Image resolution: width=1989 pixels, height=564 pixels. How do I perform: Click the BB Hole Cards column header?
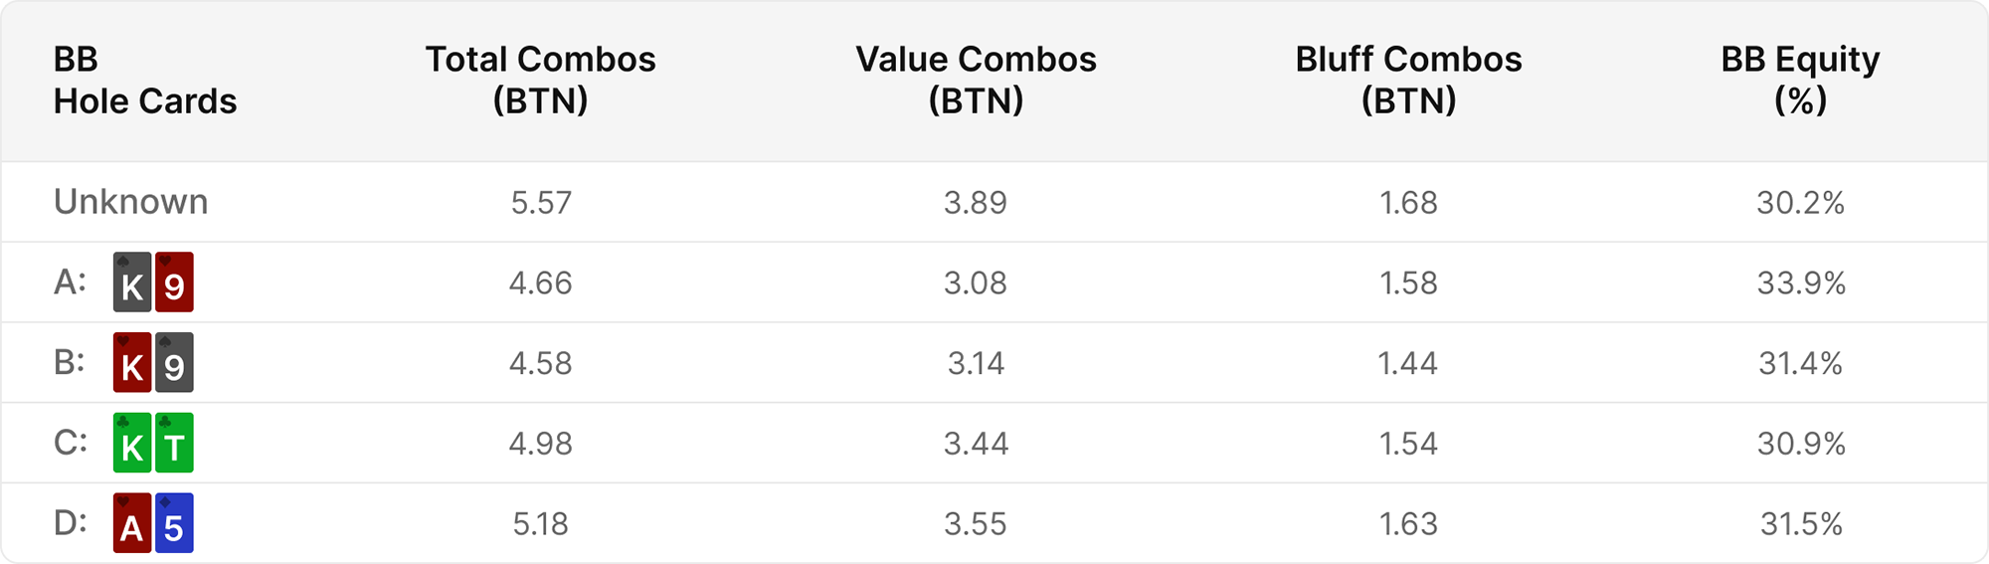[x=145, y=80]
